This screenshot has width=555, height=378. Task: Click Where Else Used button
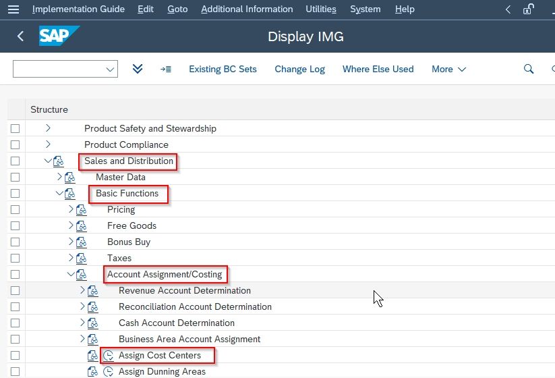pyautogui.click(x=378, y=69)
